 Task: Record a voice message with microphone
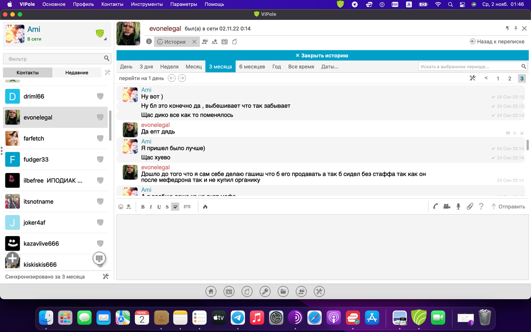pyautogui.click(x=458, y=206)
